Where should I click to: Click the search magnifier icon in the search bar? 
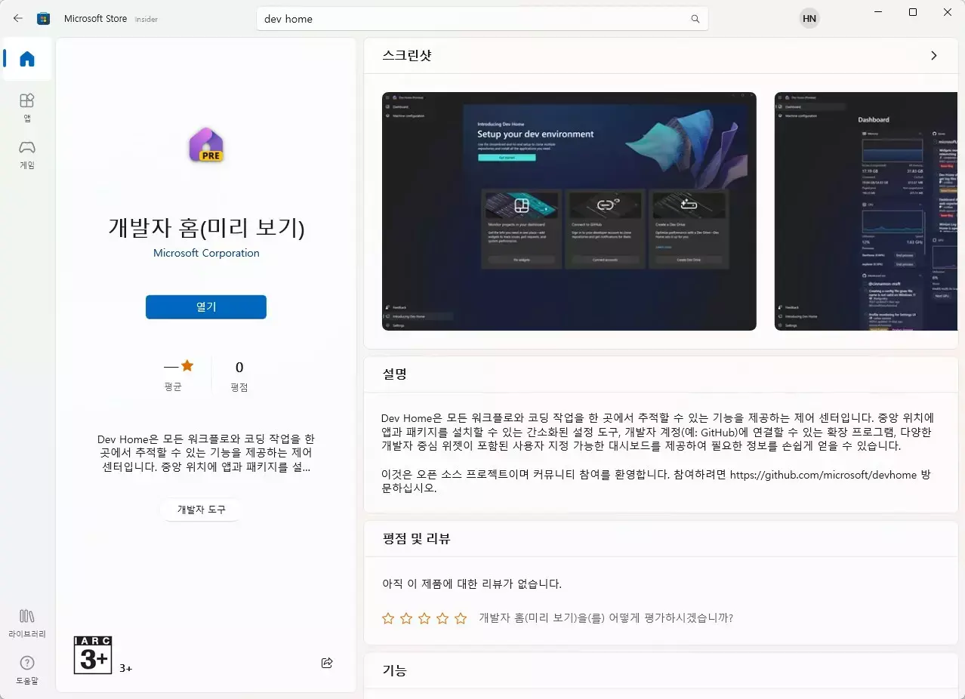(694, 18)
